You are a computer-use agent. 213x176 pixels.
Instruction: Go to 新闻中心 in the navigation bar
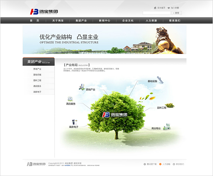click(x=104, y=21)
